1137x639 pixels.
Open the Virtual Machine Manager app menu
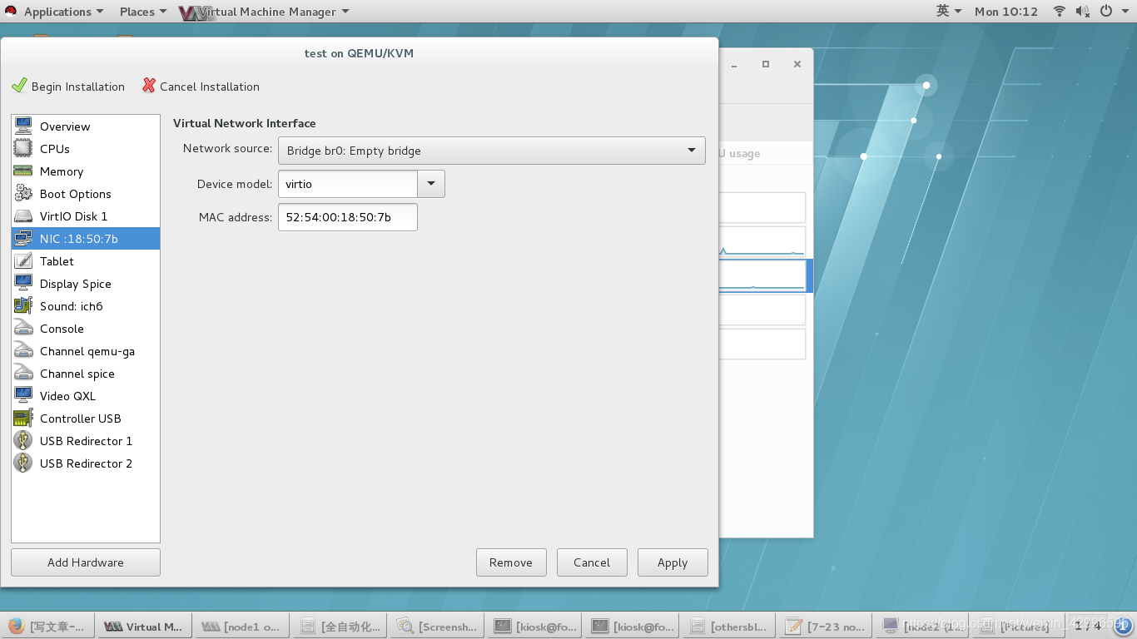click(x=265, y=12)
